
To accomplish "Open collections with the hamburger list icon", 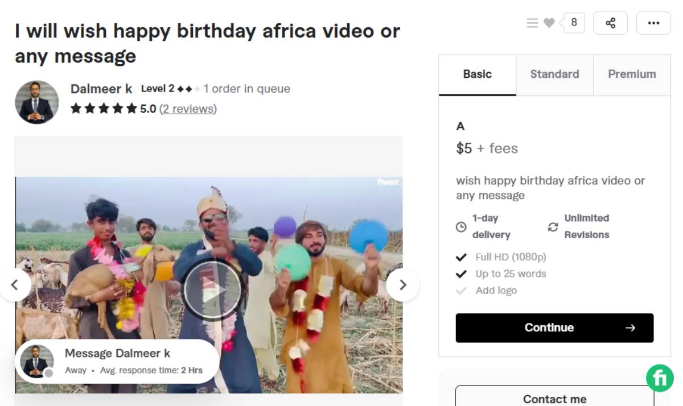I will point(532,23).
